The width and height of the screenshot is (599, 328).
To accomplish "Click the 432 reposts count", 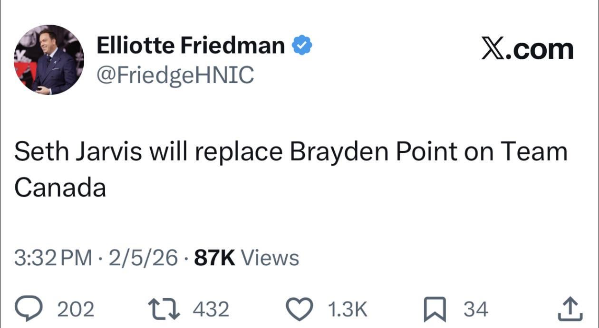I will (211, 309).
